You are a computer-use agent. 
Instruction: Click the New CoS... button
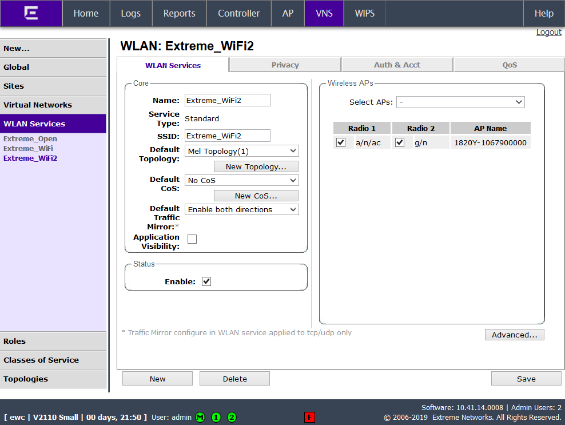coord(256,196)
